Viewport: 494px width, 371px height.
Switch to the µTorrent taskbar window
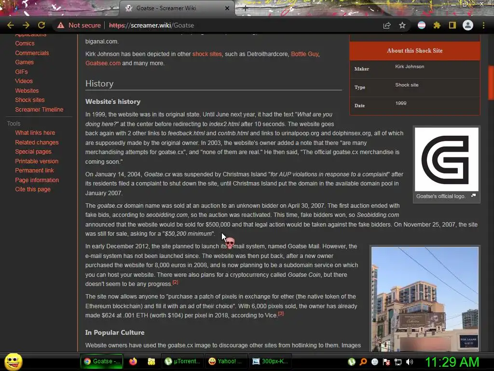[182, 361]
